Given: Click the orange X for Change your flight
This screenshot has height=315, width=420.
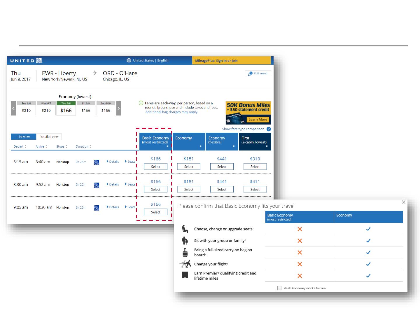Looking at the screenshot, I should point(300,264).
